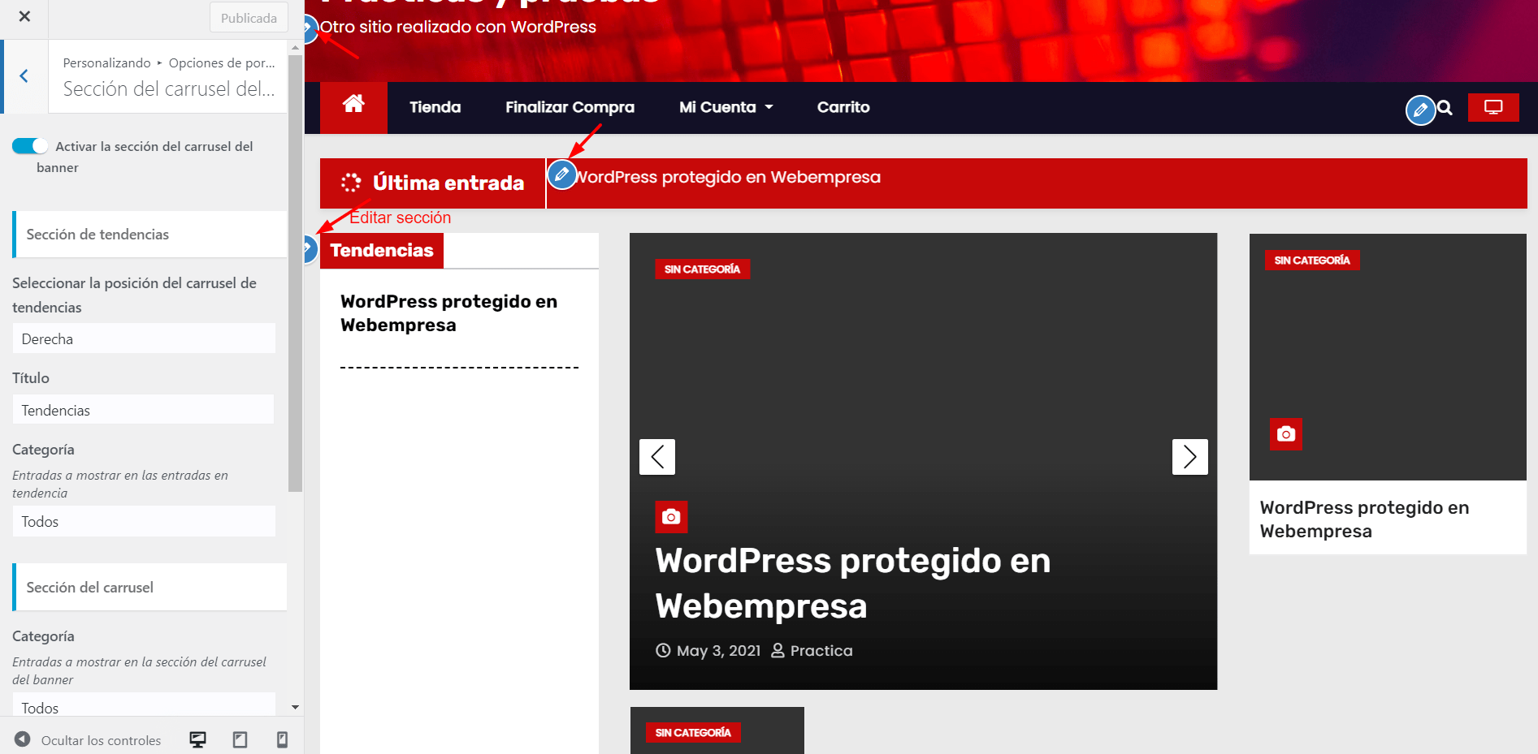Switch to mobile preview icon
Screen dimensions: 1538x754
coord(282,739)
